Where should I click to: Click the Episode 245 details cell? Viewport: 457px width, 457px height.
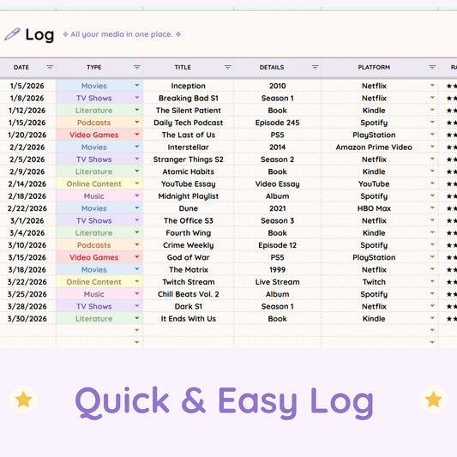[x=277, y=123]
